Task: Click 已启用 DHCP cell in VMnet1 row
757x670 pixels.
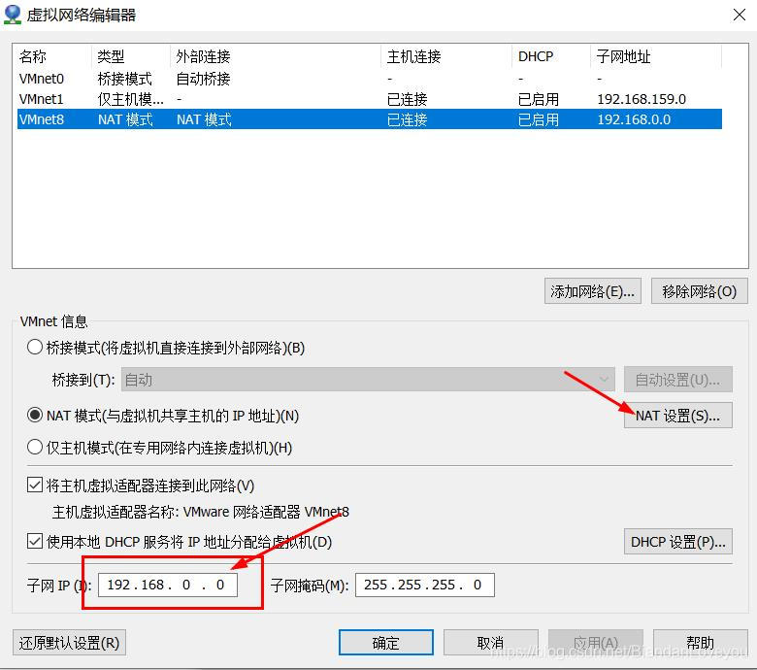Action: [x=539, y=99]
